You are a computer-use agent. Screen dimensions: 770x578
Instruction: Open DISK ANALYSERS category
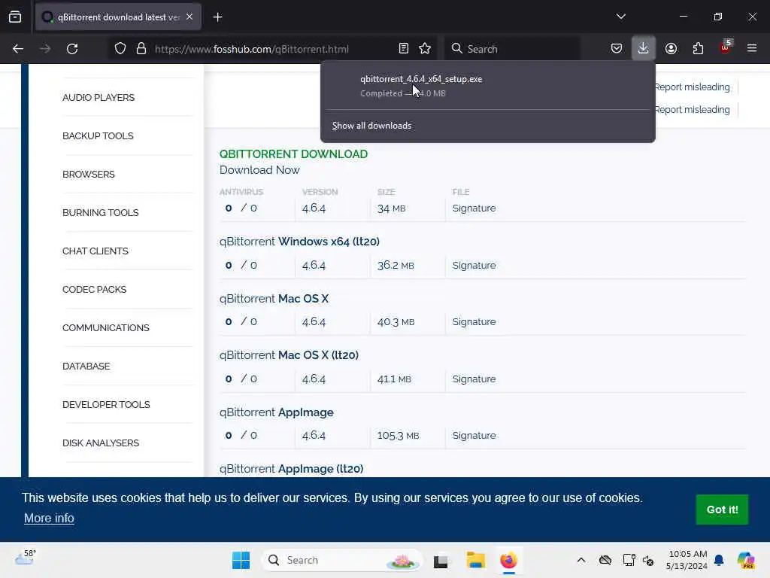(101, 443)
